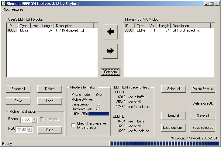Click the blue progress bar in status bar

coord(164,144)
